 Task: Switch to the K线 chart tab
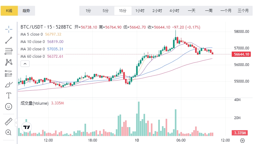coord(9,11)
